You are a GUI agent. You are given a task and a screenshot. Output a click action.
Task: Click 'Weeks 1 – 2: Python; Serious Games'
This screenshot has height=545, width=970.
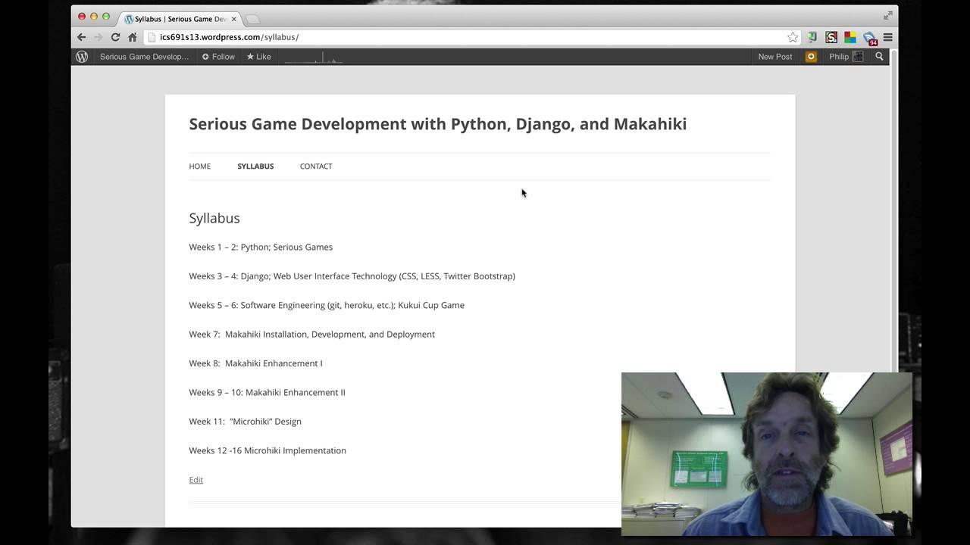pos(261,247)
